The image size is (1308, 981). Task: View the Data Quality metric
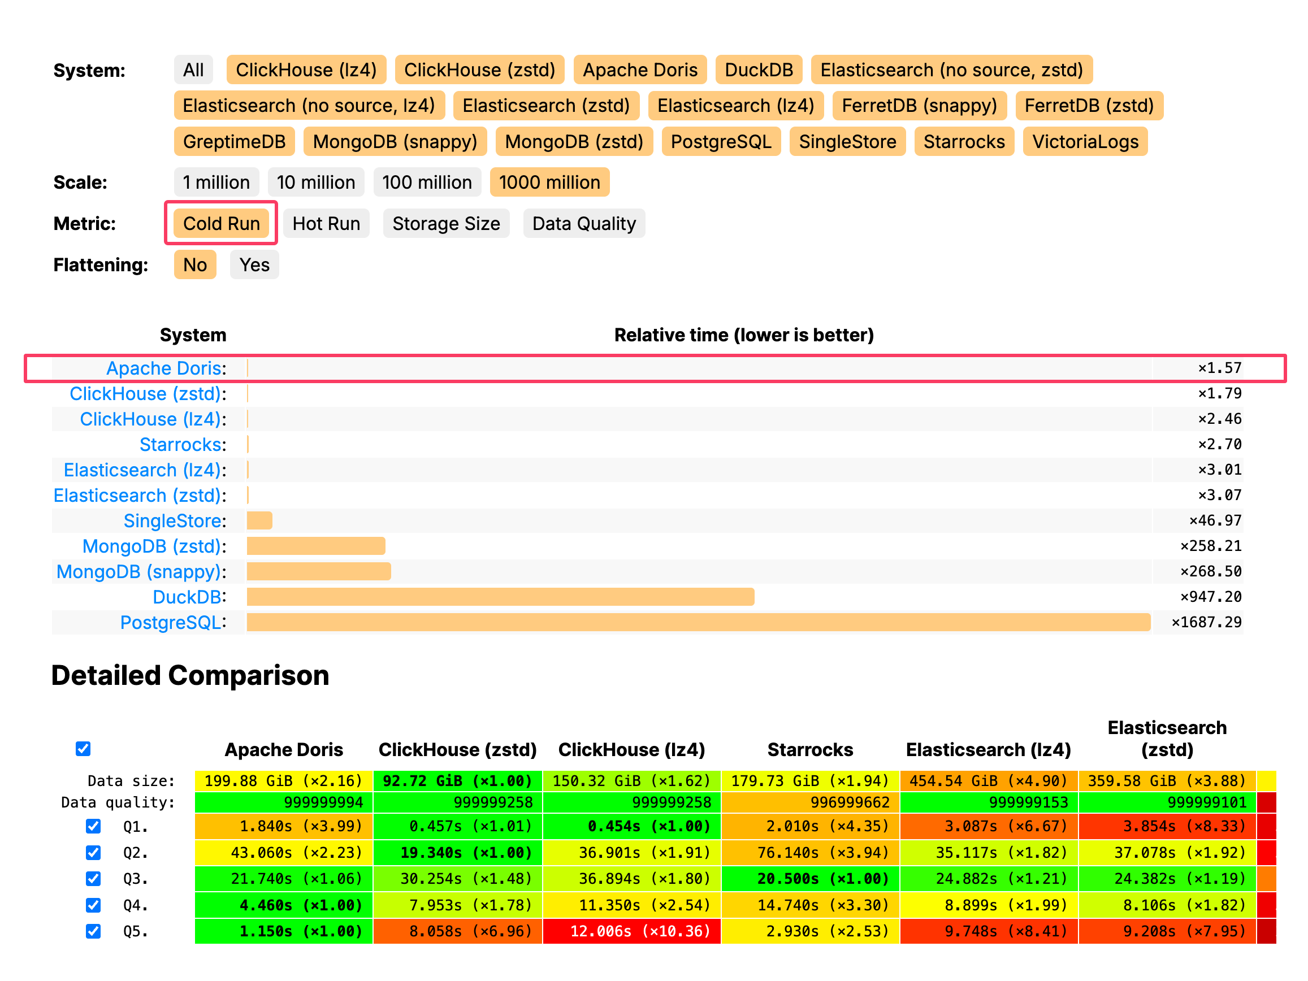(x=584, y=223)
